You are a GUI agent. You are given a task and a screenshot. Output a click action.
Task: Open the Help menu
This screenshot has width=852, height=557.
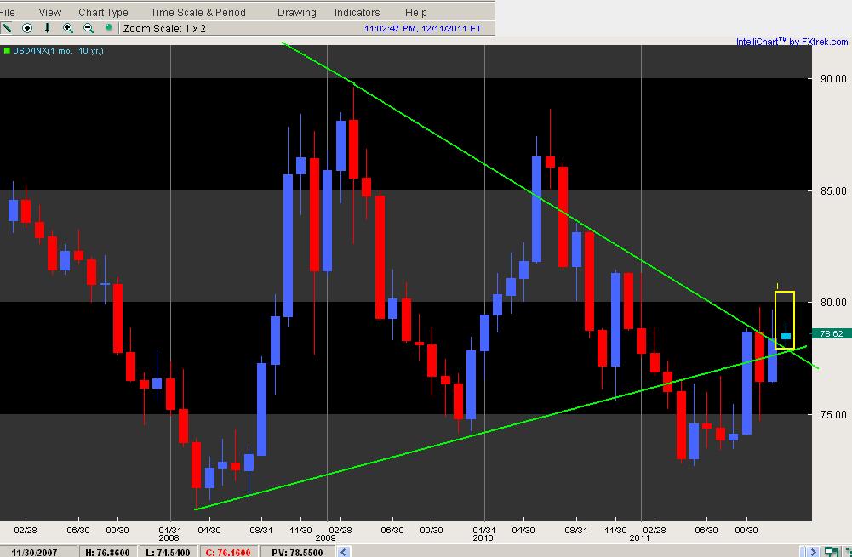(x=415, y=13)
